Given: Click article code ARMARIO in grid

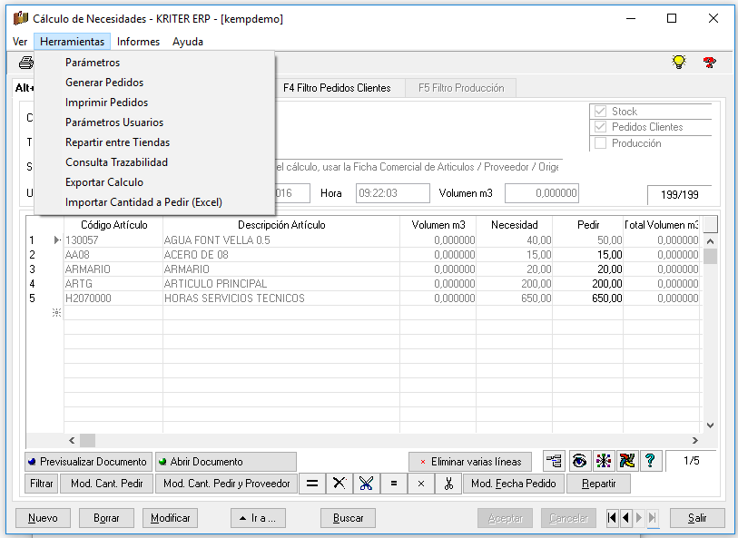Looking at the screenshot, I should 113,269.
